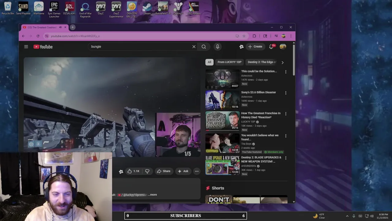Click the video player area

coord(112,107)
